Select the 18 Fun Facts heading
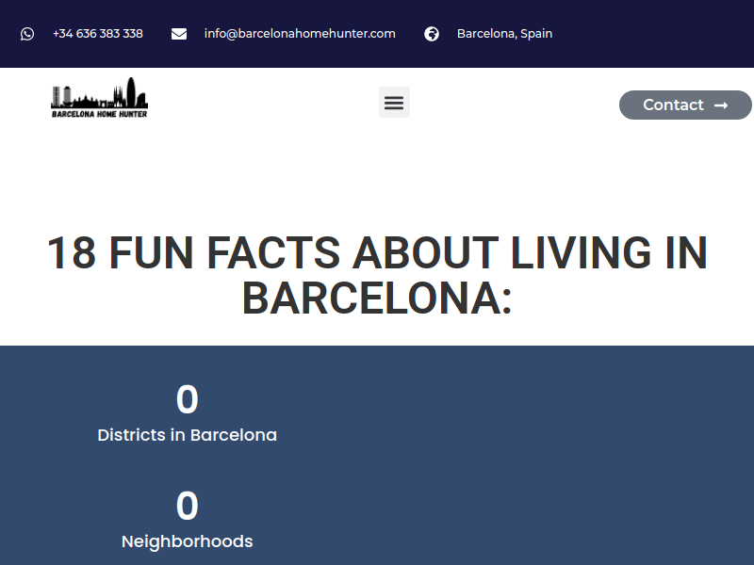 (x=377, y=275)
